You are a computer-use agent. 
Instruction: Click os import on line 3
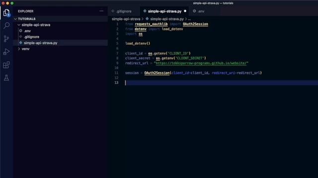(x=141, y=34)
